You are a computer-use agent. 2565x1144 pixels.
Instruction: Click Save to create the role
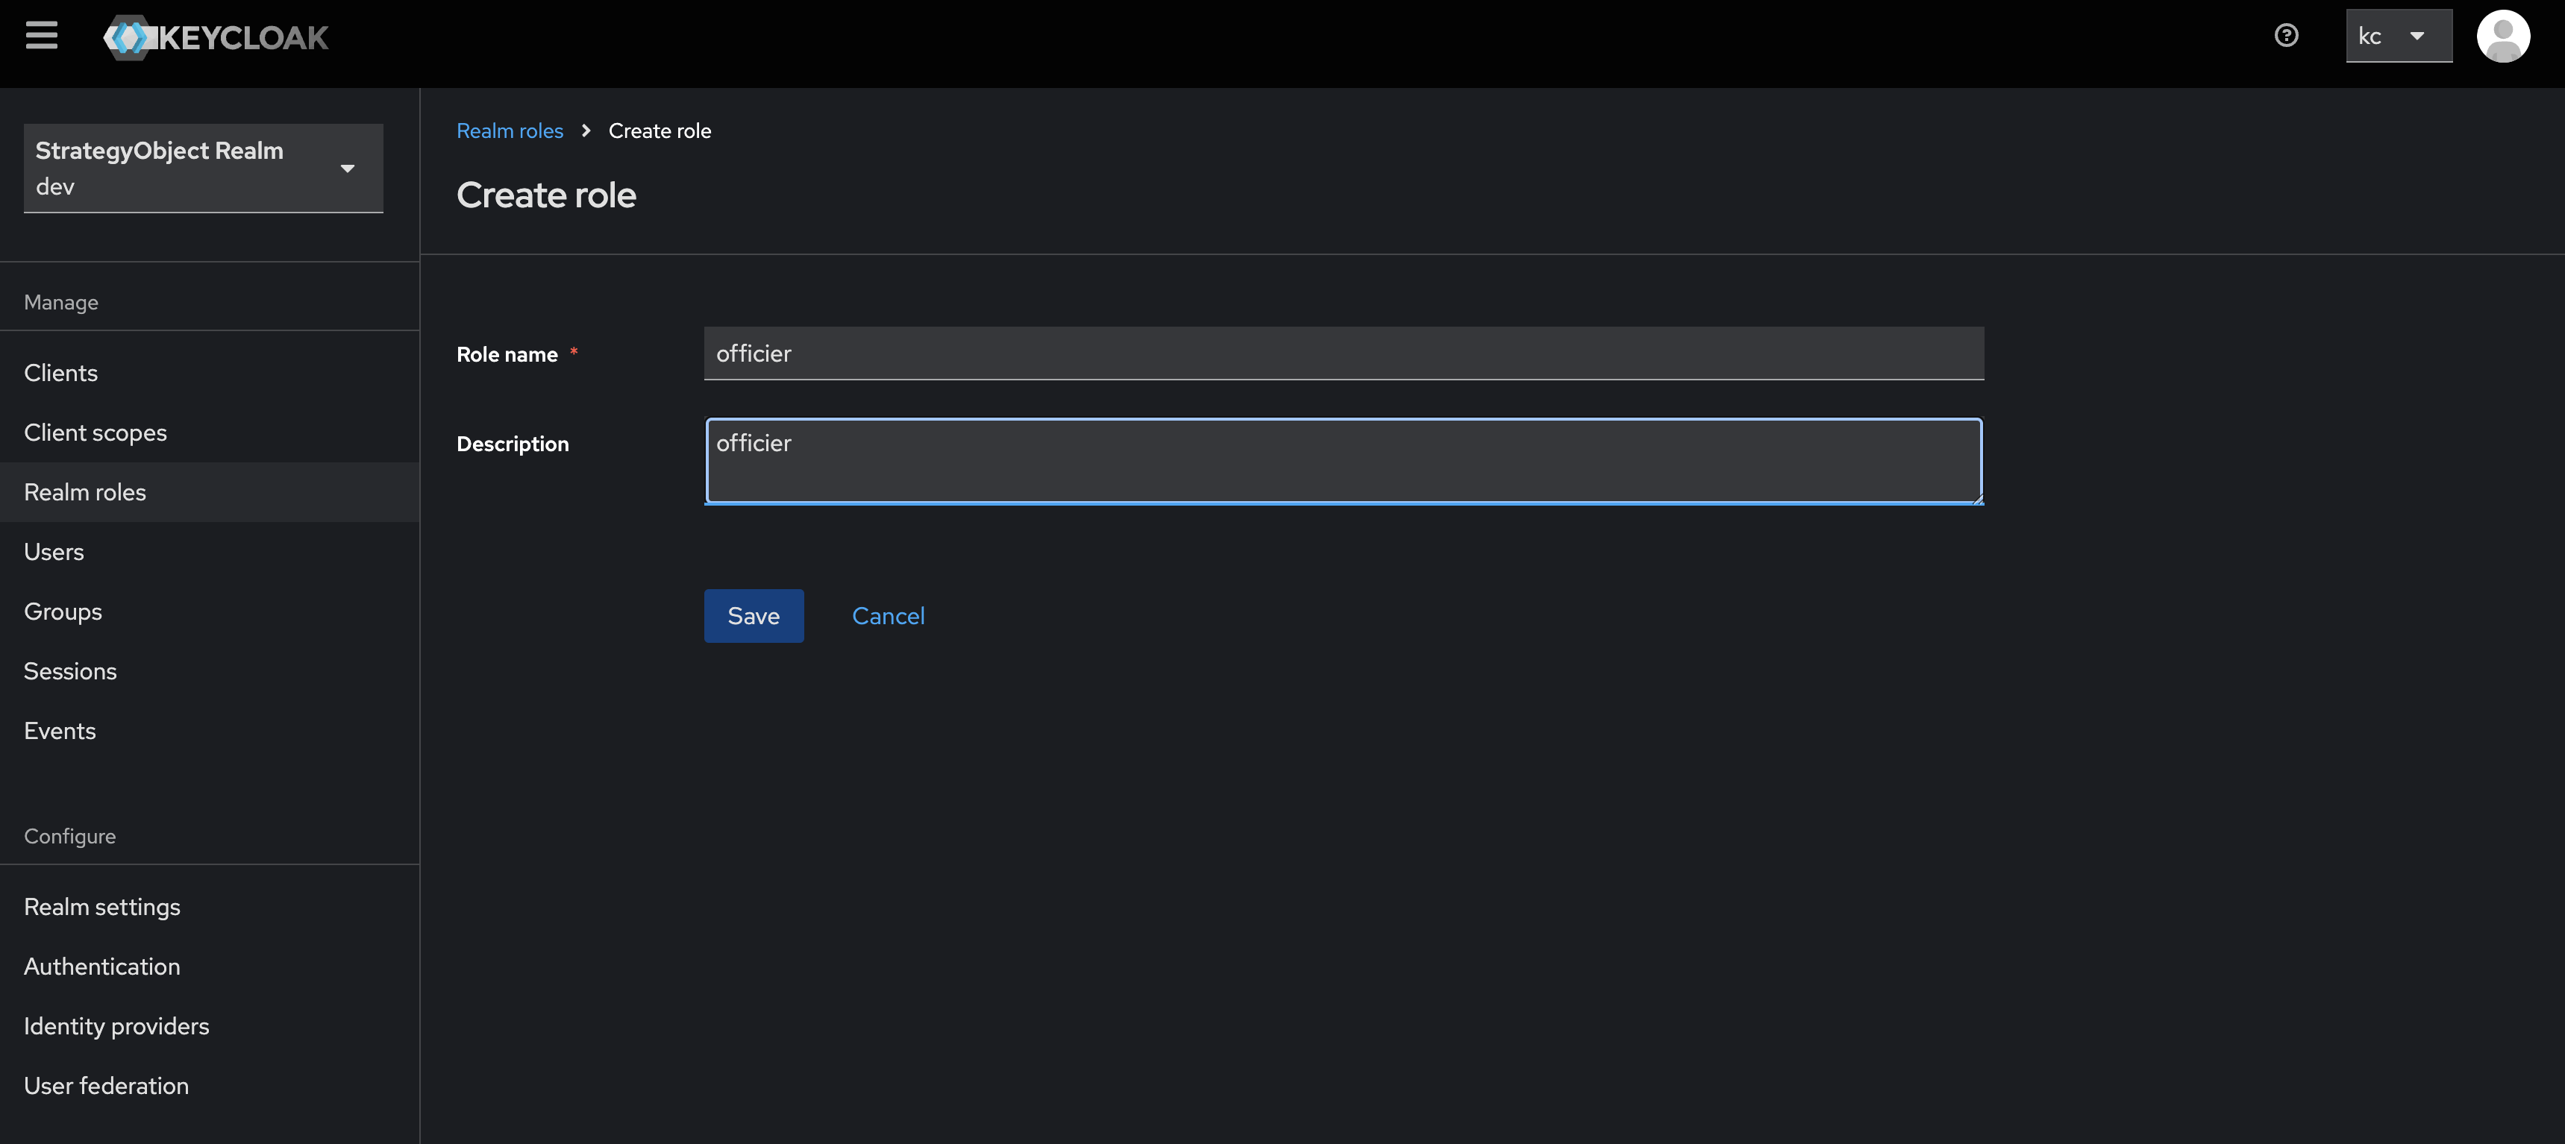(x=753, y=615)
